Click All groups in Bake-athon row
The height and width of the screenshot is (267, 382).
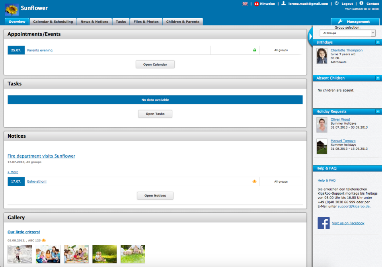coord(281,181)
